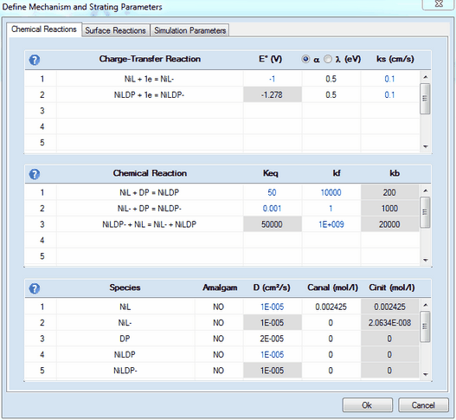The image size is (456, 420).
Task: Select reaction cell NiLDP + 1e = NiLDP-
Action: [150, 95]
